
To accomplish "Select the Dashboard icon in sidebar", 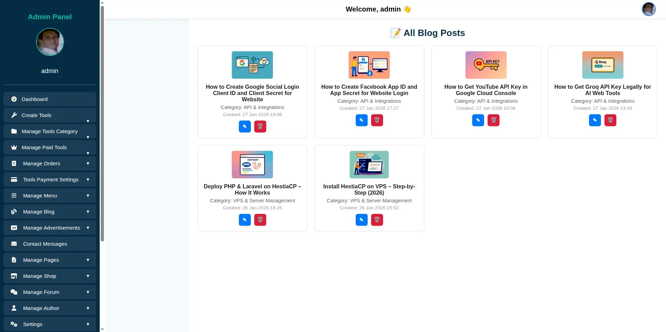I will click(14, 99).
